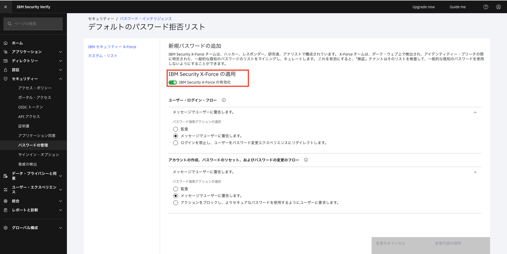Click the 統合 integration icon
The height and width of the screenshot is (254, 507).
pyautogui.click(x=6, y=201)
